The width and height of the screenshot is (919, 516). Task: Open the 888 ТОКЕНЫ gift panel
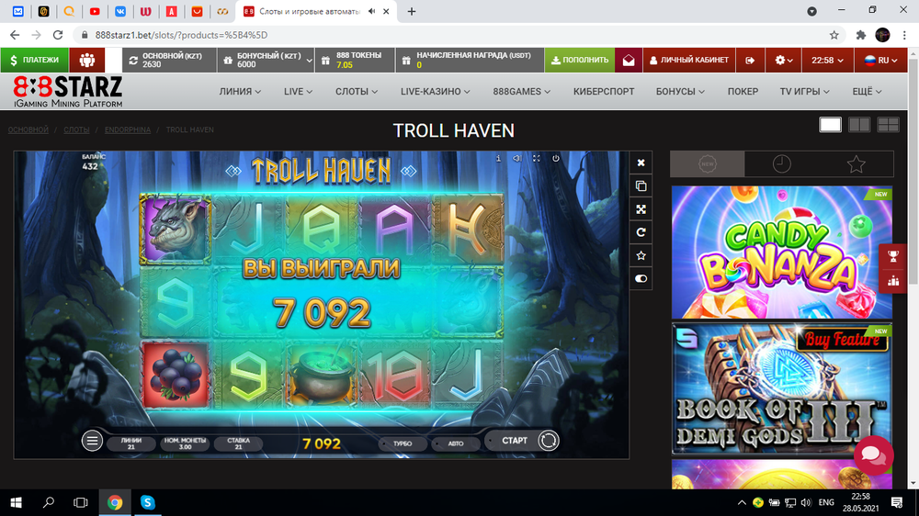click(355, 60)
